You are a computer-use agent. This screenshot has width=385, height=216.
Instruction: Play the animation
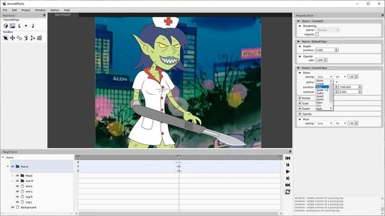pos(288,172)
